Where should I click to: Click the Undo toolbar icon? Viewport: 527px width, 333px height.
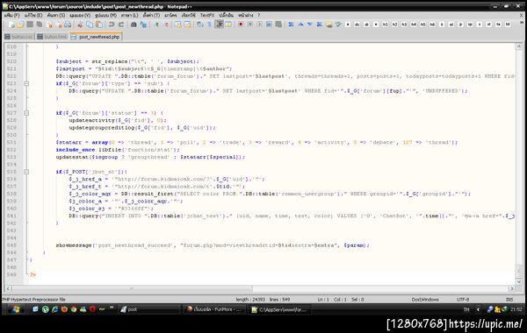112,25
